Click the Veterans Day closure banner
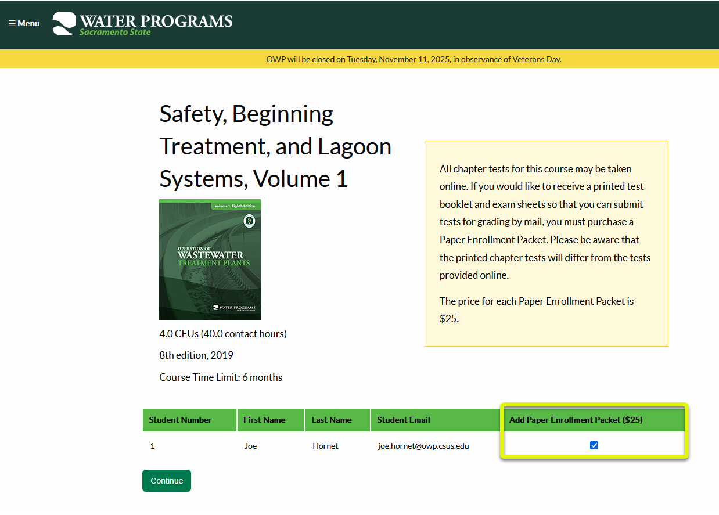 click(x=414, y=59)
